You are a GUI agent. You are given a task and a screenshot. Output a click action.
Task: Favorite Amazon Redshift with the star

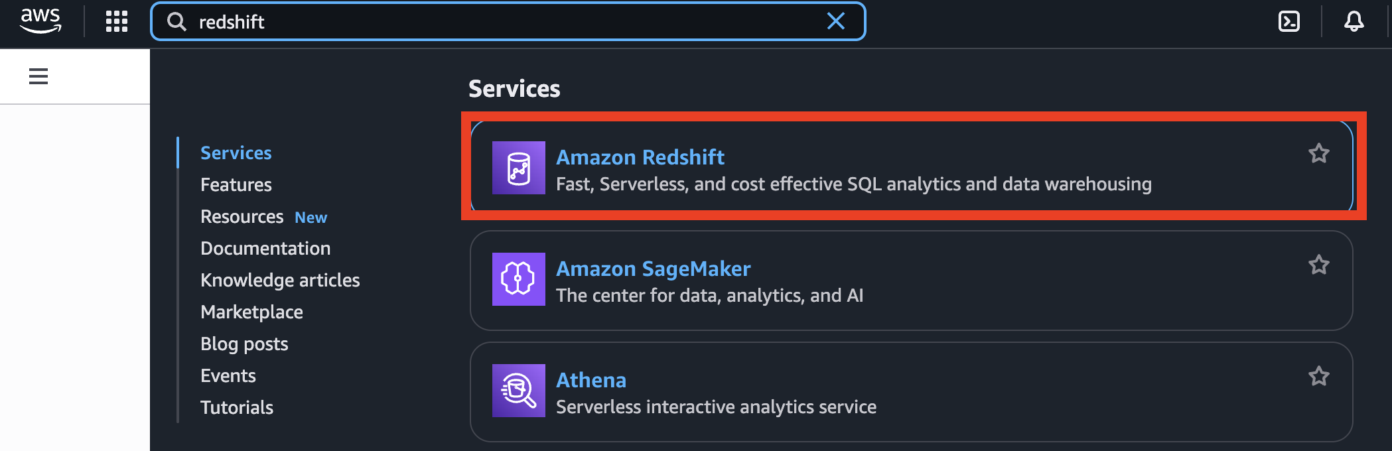pyautogui.click(x=1319, y=153)
